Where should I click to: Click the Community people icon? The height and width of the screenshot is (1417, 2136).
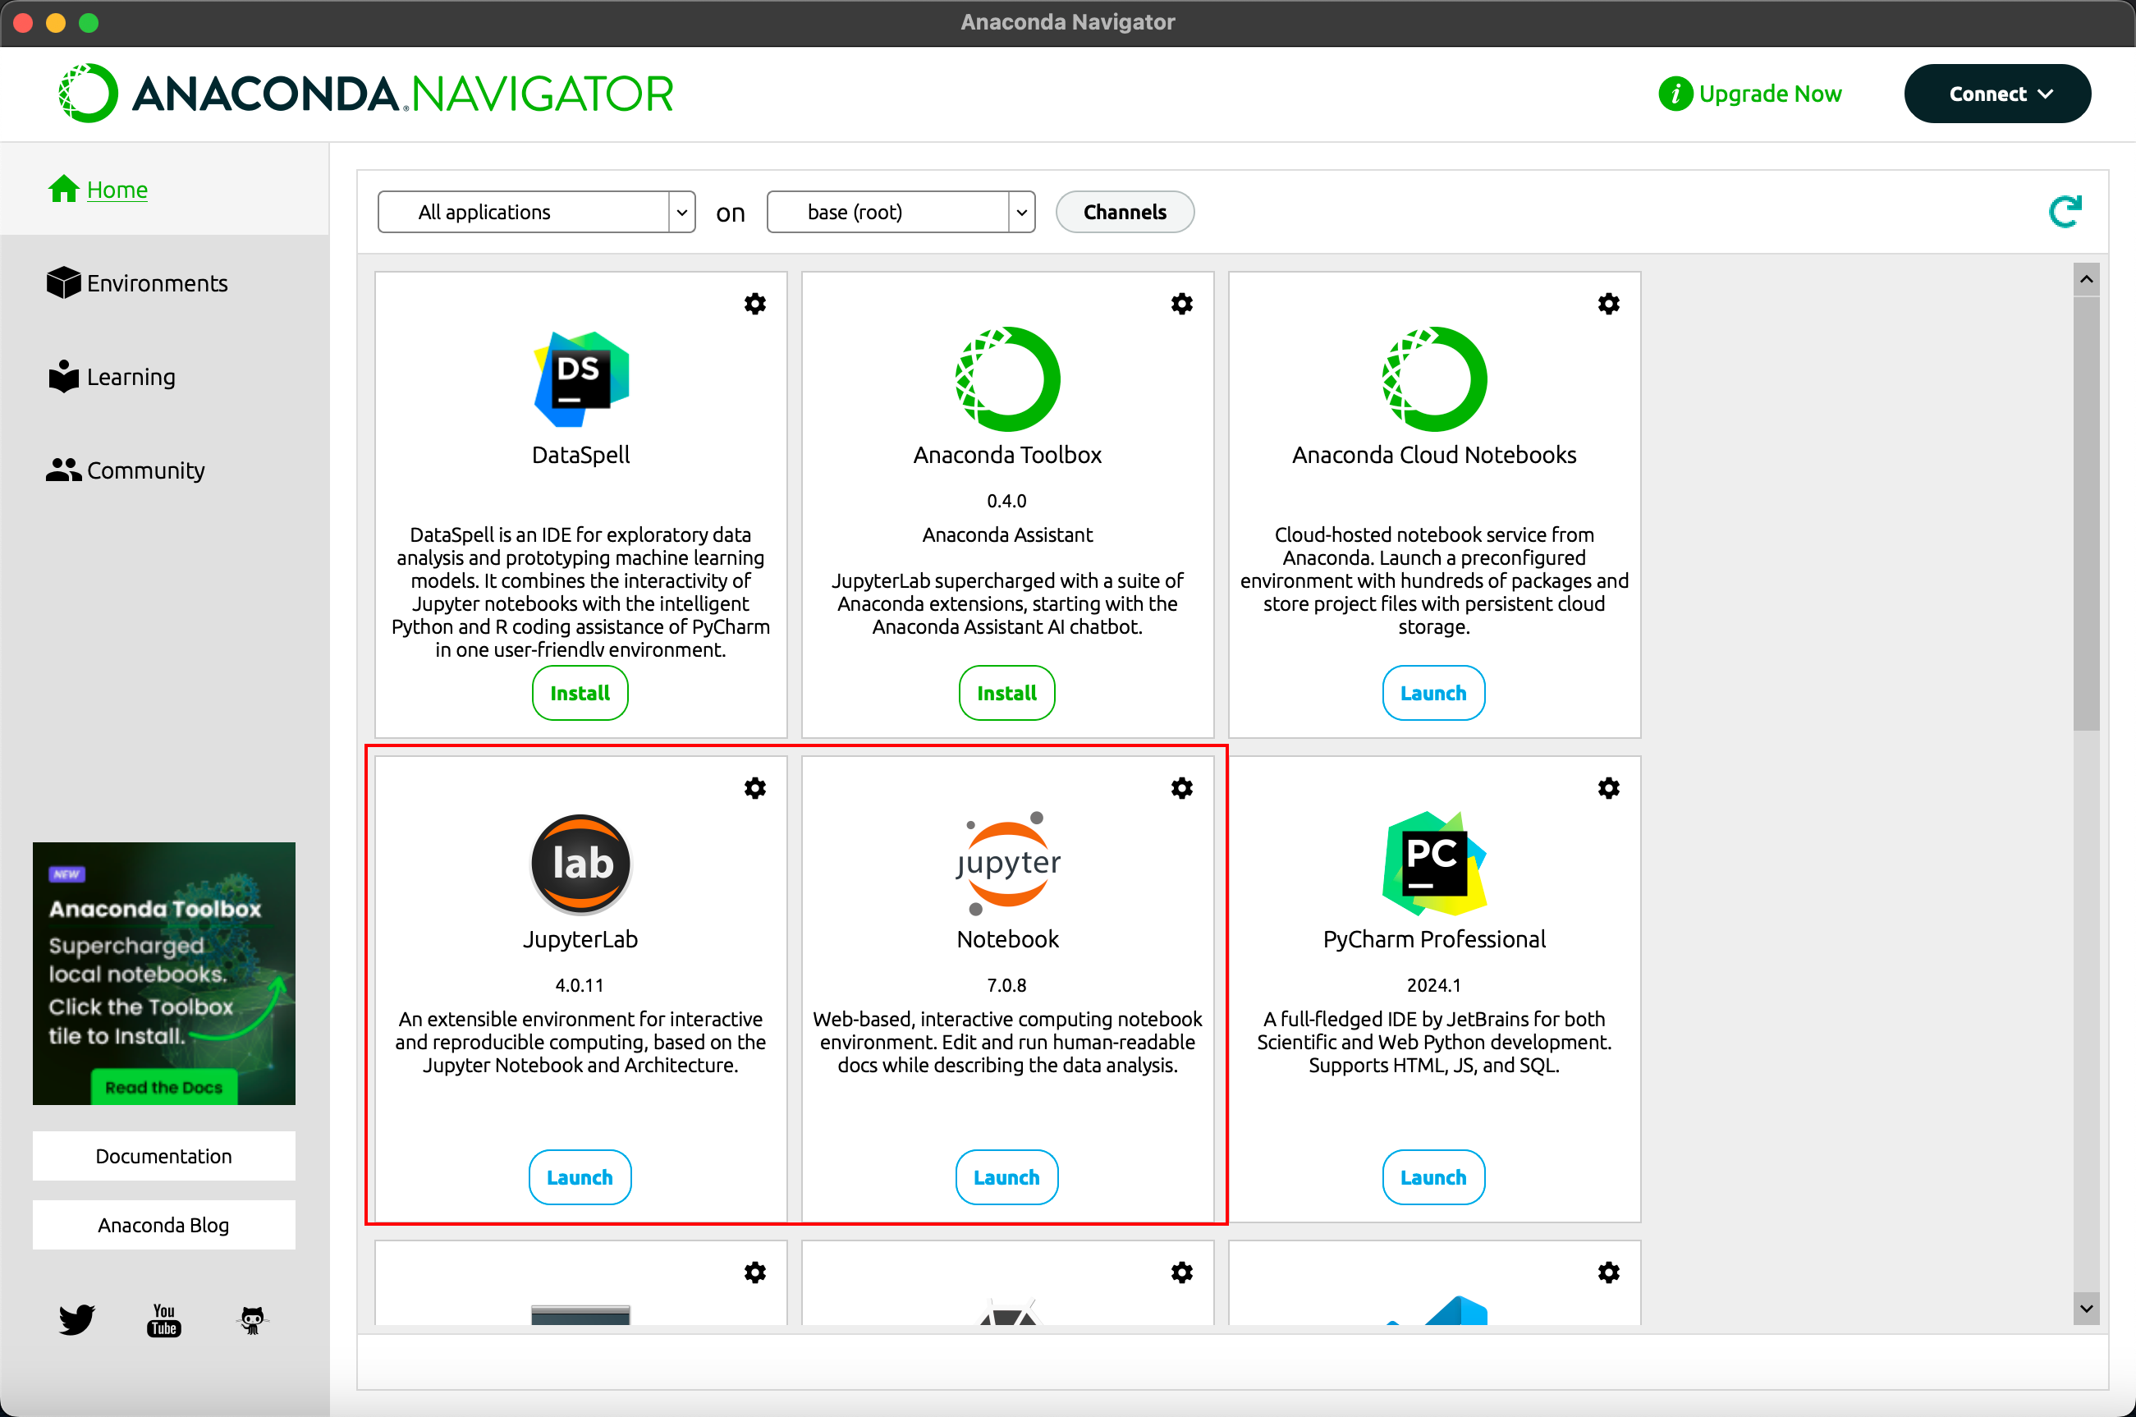coord(63,470)
